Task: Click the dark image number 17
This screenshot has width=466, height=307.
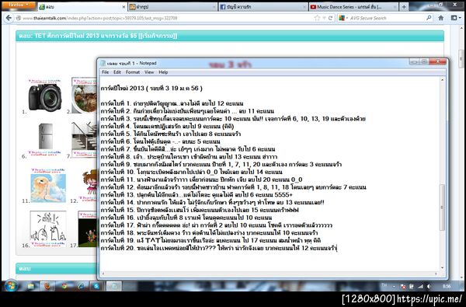Action: click(x=87, y=229)
